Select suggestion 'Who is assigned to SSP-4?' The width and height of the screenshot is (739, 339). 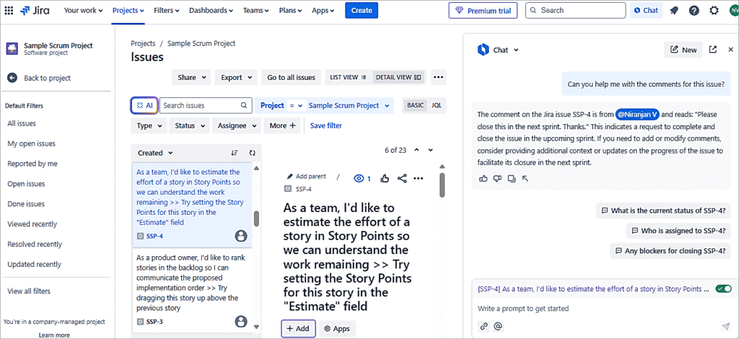[x=678, y=231]
